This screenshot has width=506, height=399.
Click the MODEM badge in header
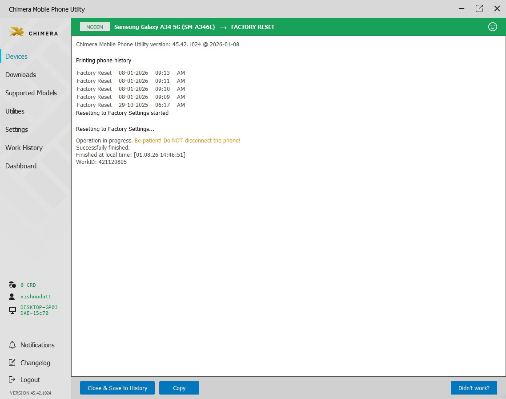tap(95, 27)
